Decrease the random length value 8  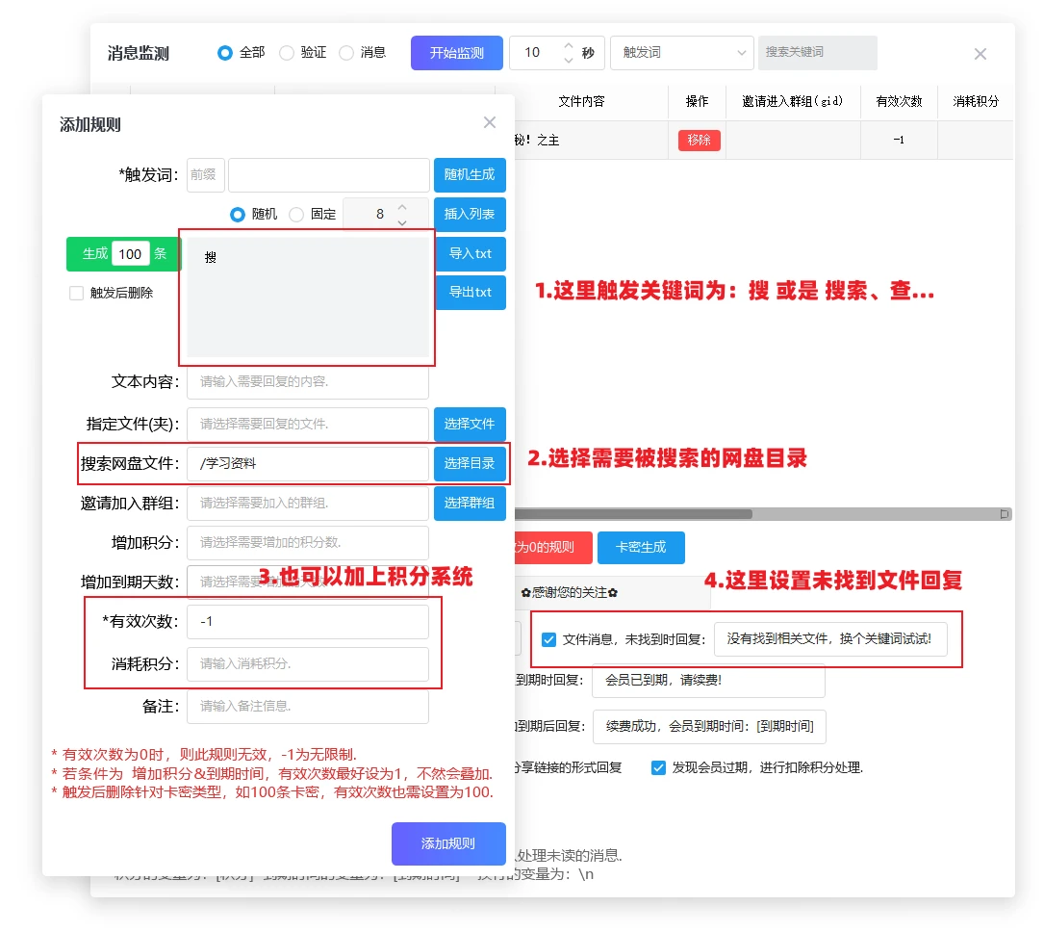click(402, 221)
